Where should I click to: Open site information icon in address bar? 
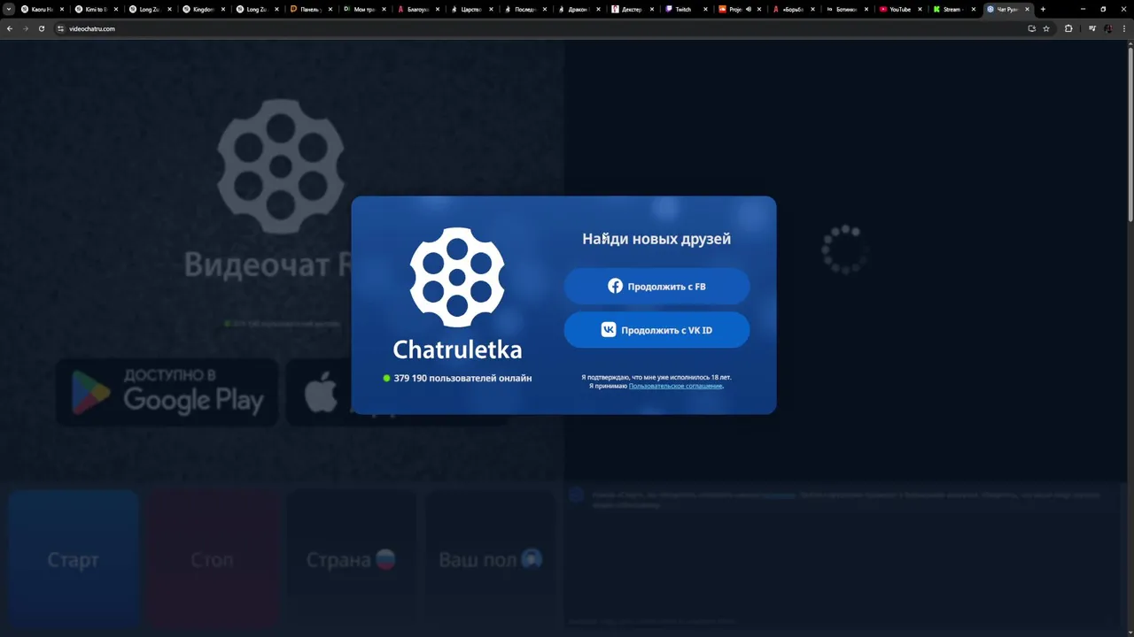pyautogui.click(x=61, y=28)
